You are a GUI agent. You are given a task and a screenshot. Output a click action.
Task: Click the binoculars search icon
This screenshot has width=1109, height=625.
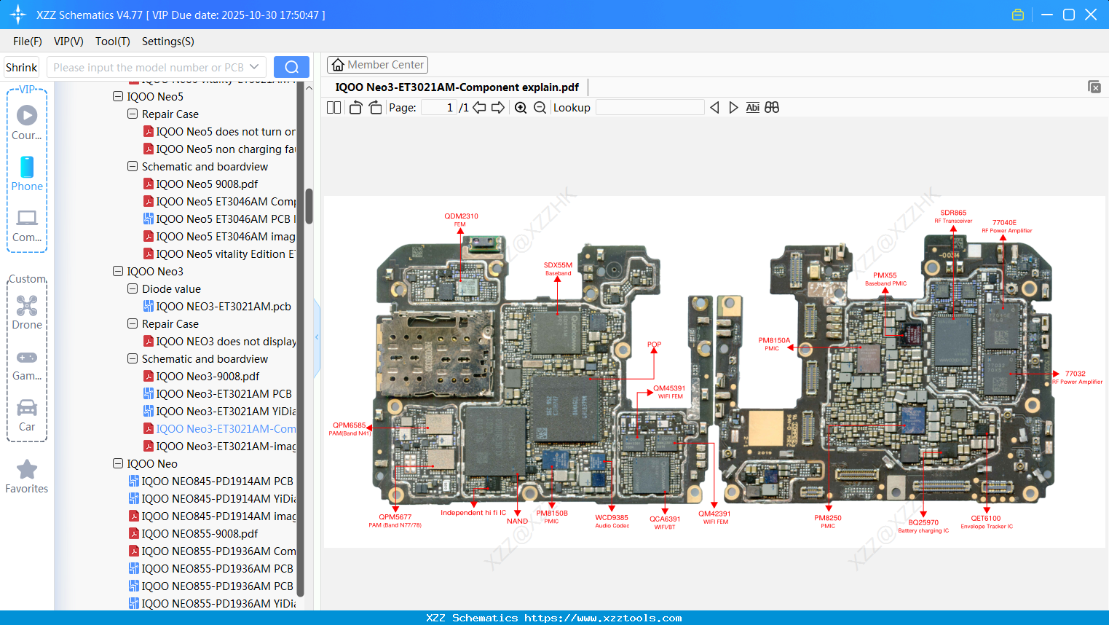[x=772, y=106]
